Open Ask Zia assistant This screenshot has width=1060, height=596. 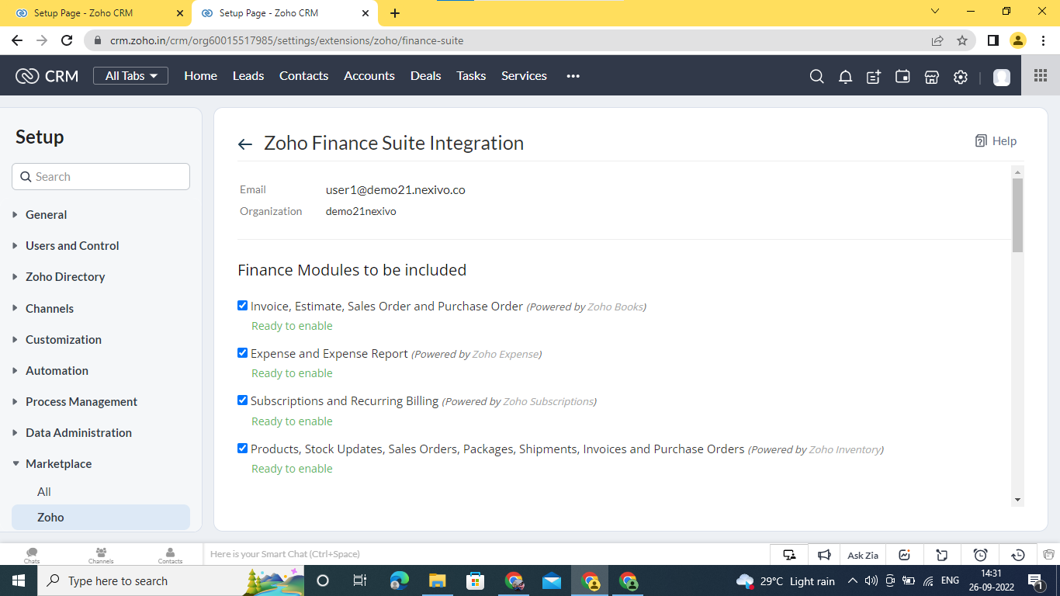coord(863,555)
